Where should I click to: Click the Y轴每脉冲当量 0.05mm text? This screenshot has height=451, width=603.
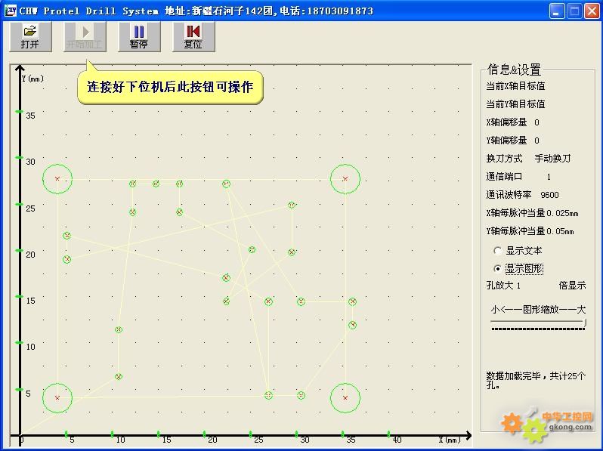[530, 231]
